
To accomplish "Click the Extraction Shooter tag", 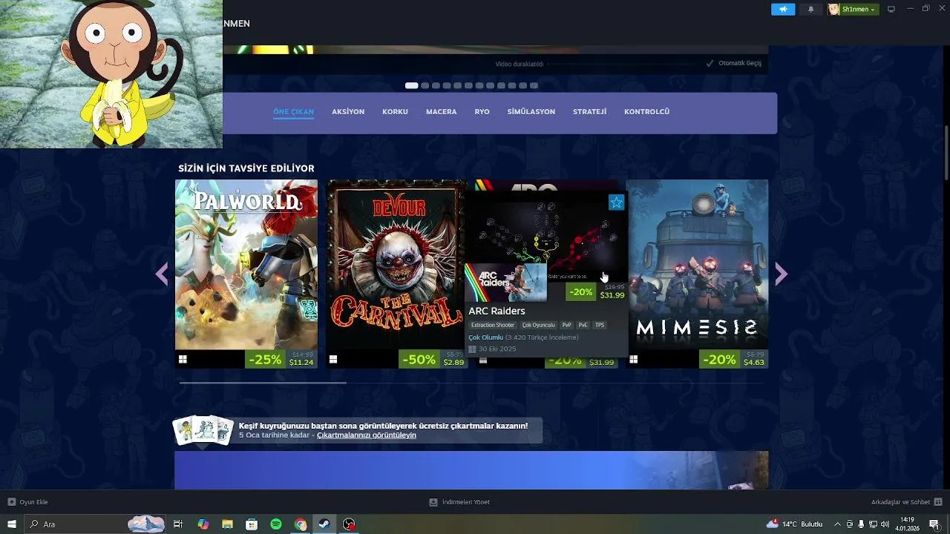I will (493, 325).
